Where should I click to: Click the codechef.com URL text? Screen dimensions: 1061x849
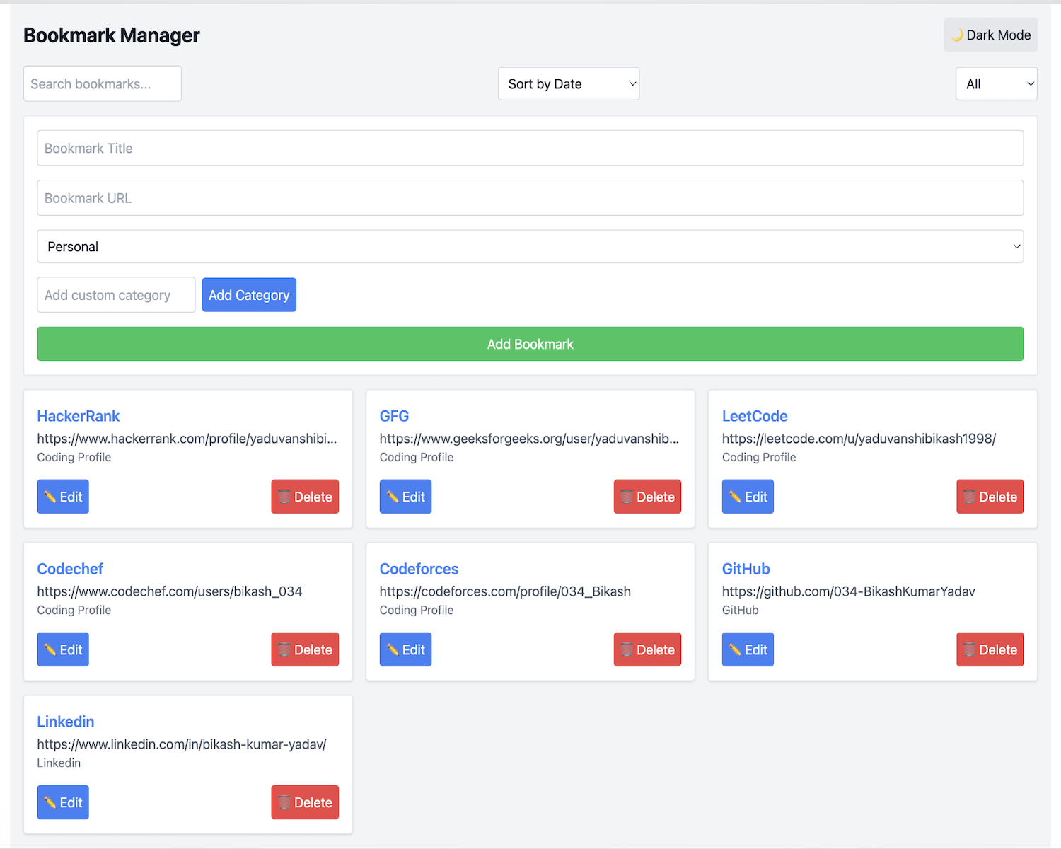(170, 591)
